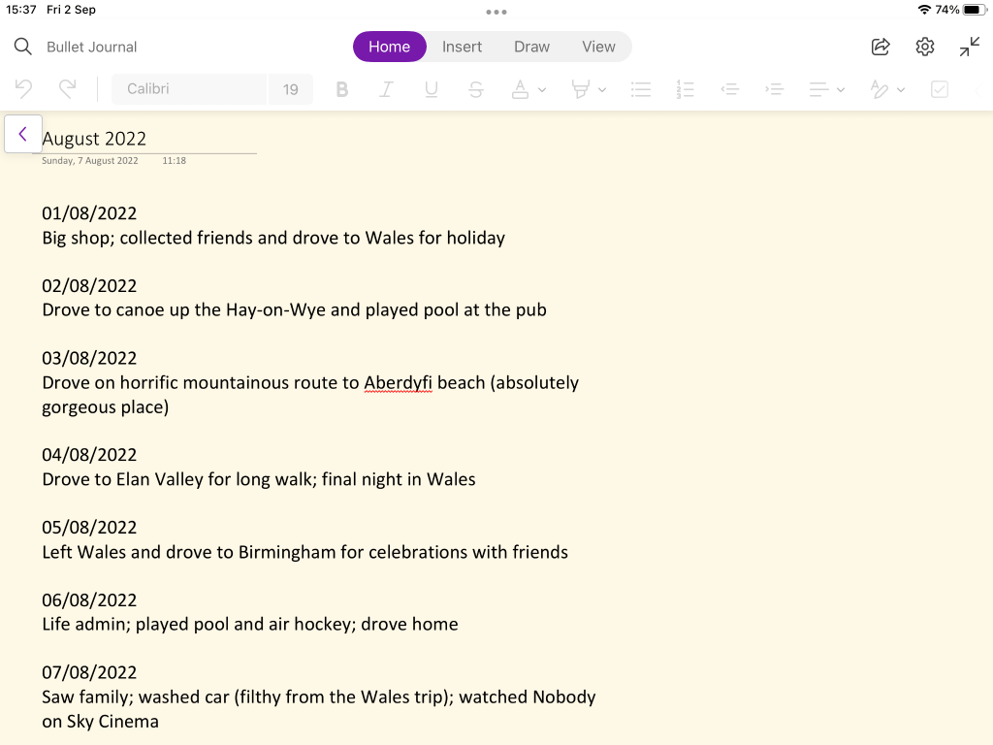This screenshot has width=993, height=745.
Task: Insert a bulleted list
Action: point(640,89)
